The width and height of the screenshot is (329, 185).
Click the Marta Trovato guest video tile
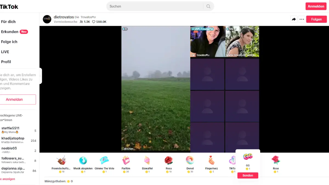[x=242, y=41]
